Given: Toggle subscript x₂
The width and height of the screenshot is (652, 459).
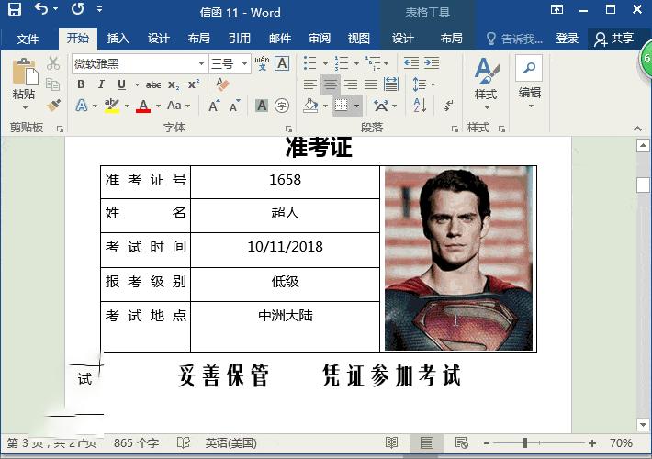Looking at the screenshot, I should pos(174,85).
